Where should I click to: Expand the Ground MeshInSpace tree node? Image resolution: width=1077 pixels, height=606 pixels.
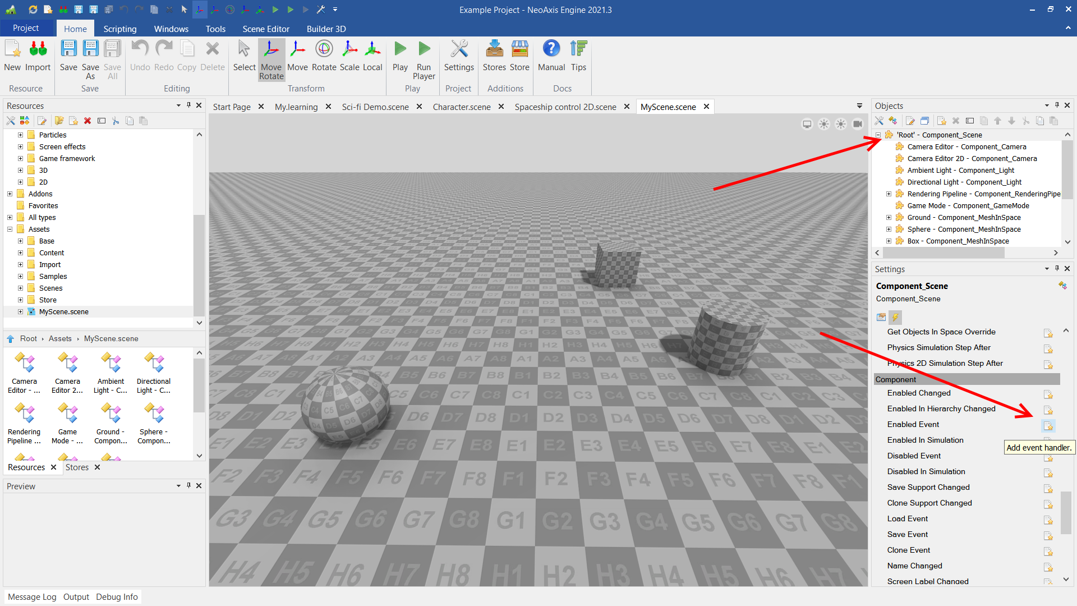889,218
